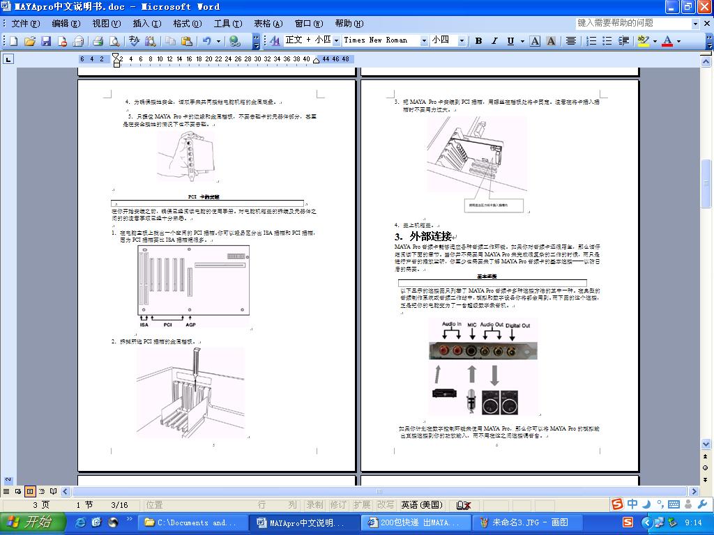The width and height of the screenshot is (714, 535).
Task: Open the 编辑(E) menu
Action: [66, 24]
